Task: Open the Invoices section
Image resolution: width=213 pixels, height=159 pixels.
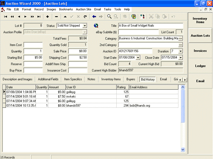Action: click(200, 51)
